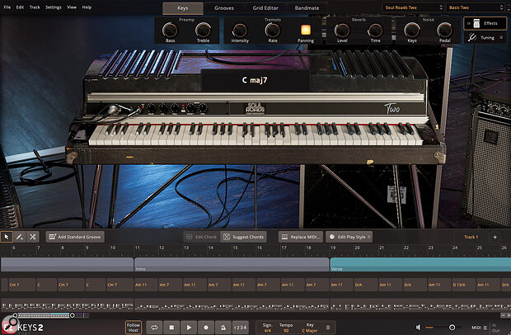Image resolution: width=511 pixels, height=335 pixels.
Task: Open the Settings menu
Action: pos(53,7)
